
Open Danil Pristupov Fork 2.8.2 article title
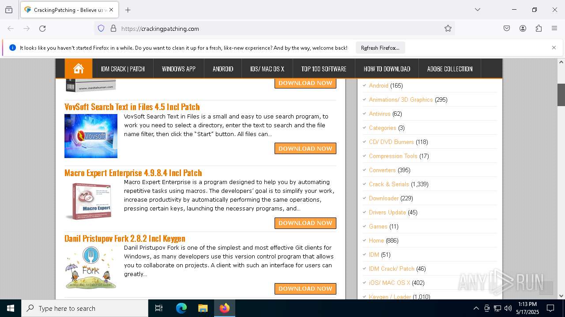(125, 238)
